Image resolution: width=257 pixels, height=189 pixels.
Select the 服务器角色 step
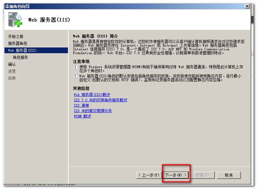[18, 43]
